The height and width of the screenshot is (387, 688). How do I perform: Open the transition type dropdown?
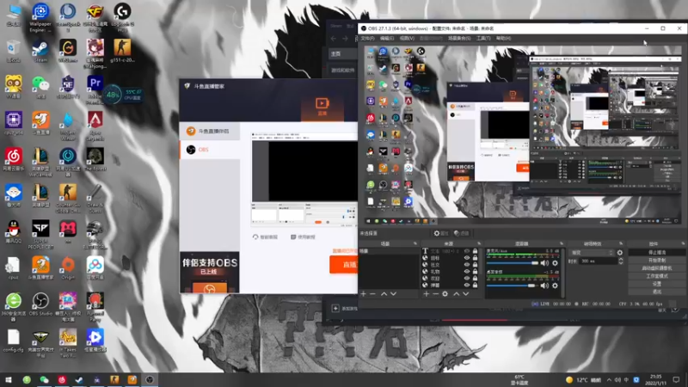coord(592,253)
